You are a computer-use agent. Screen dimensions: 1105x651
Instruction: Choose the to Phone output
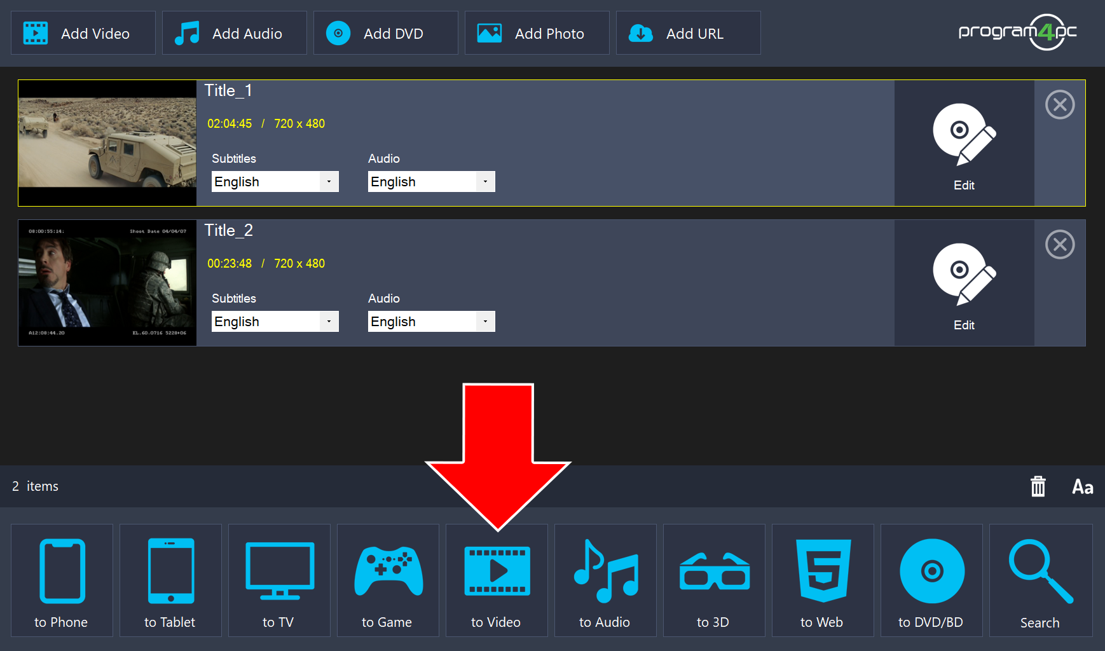[62, 580]
